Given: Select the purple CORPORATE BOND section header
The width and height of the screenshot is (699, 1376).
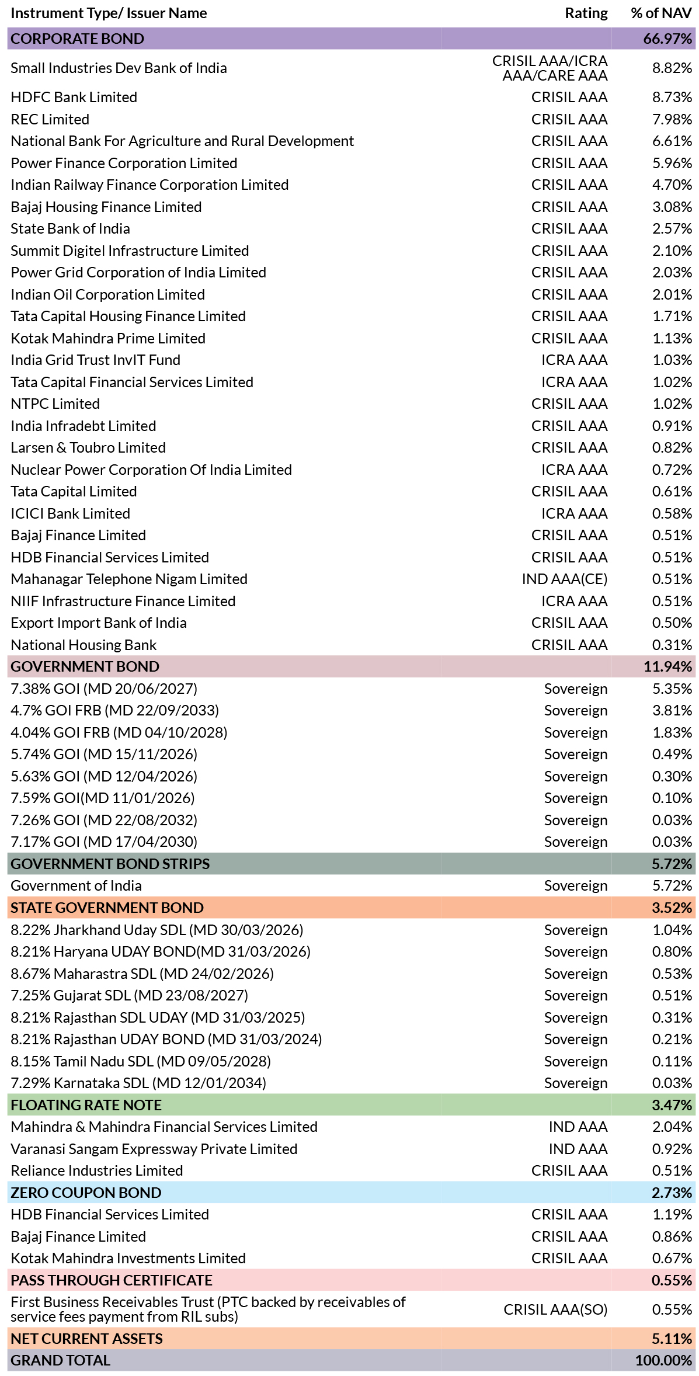Looking at the screenshot, I should [77, 39].
